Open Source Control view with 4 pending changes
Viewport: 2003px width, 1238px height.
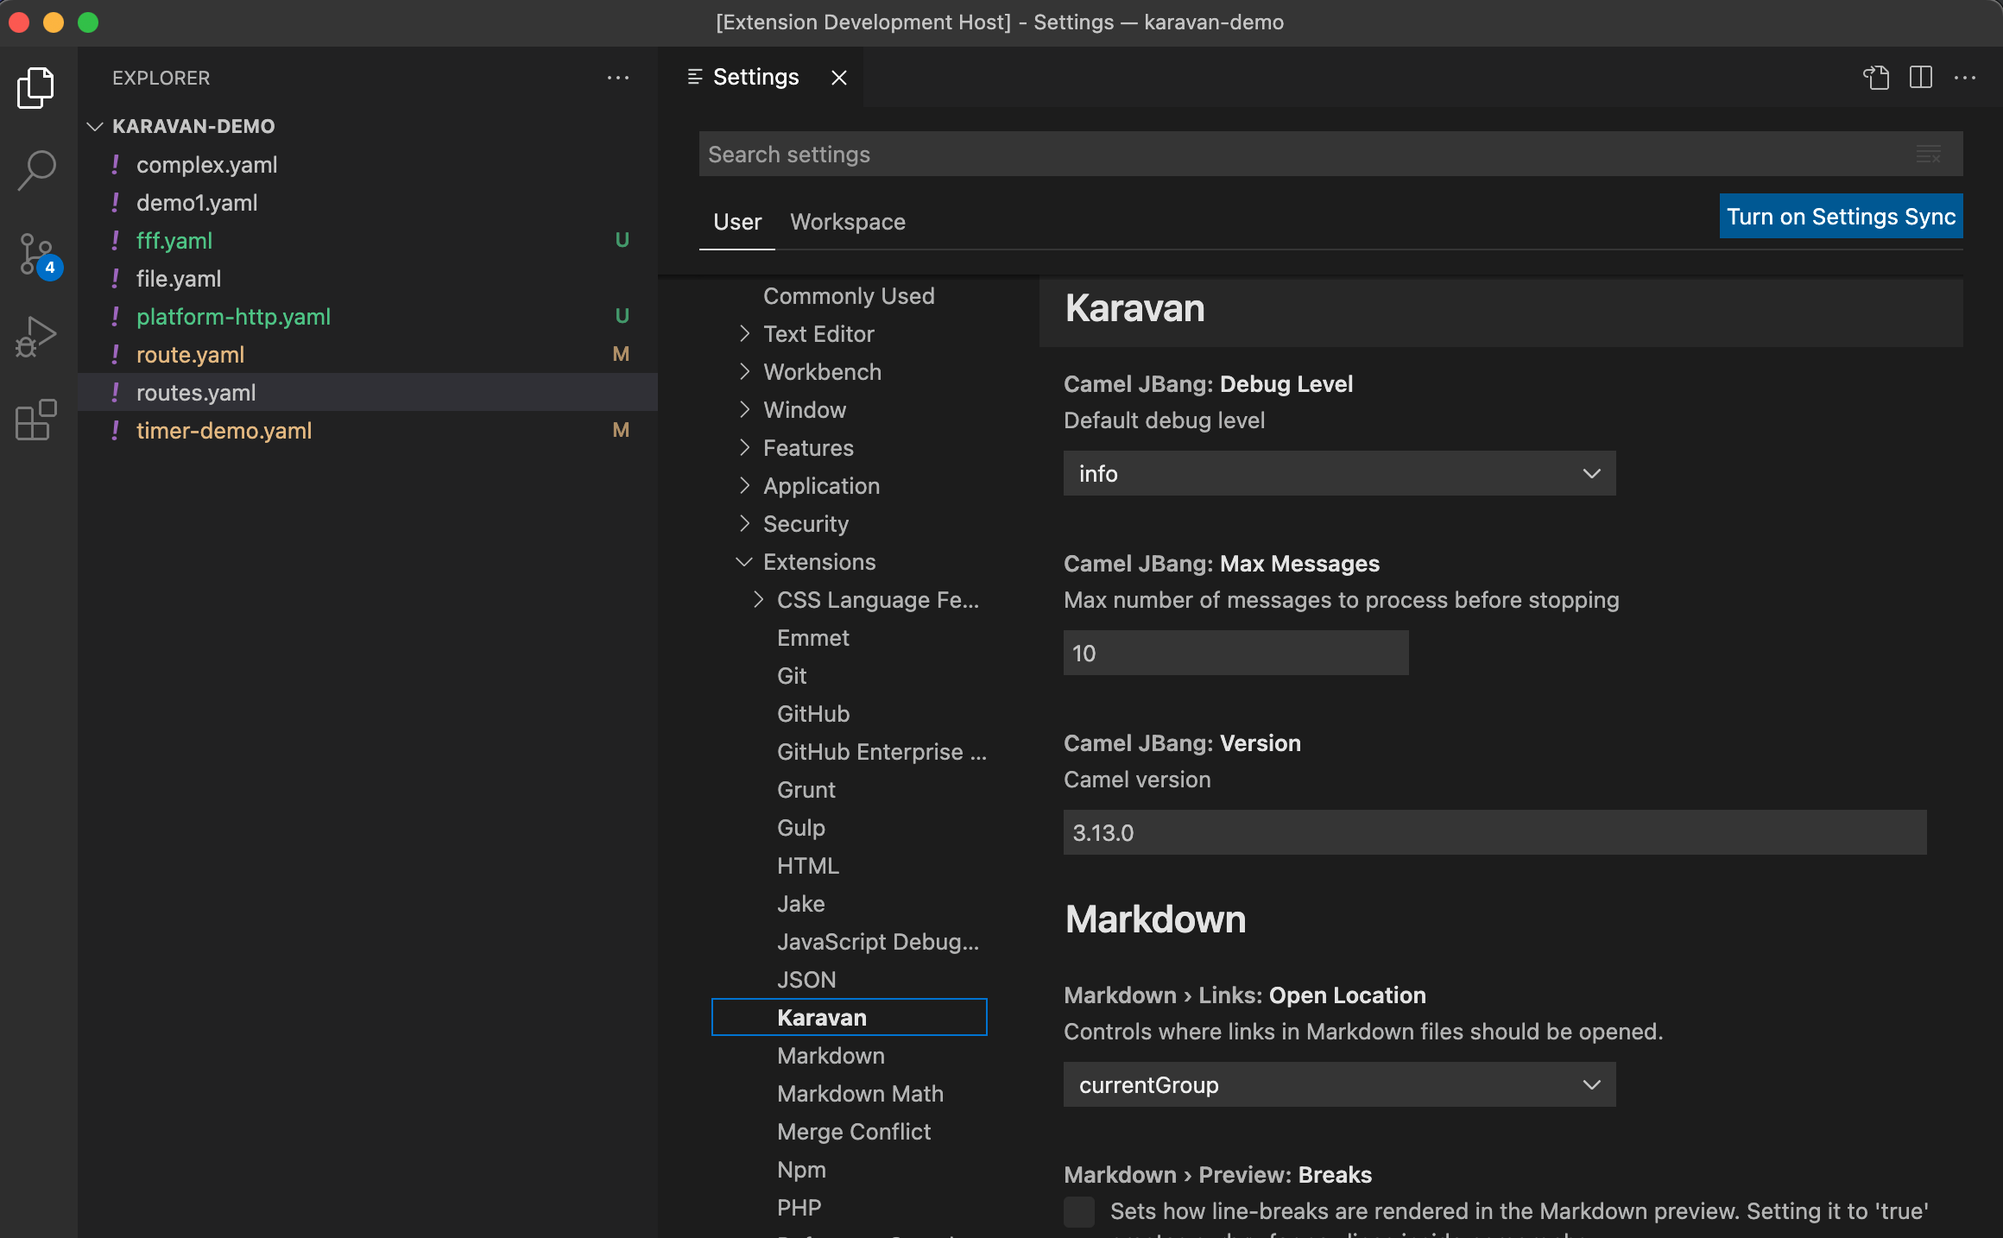coord(35,254)
